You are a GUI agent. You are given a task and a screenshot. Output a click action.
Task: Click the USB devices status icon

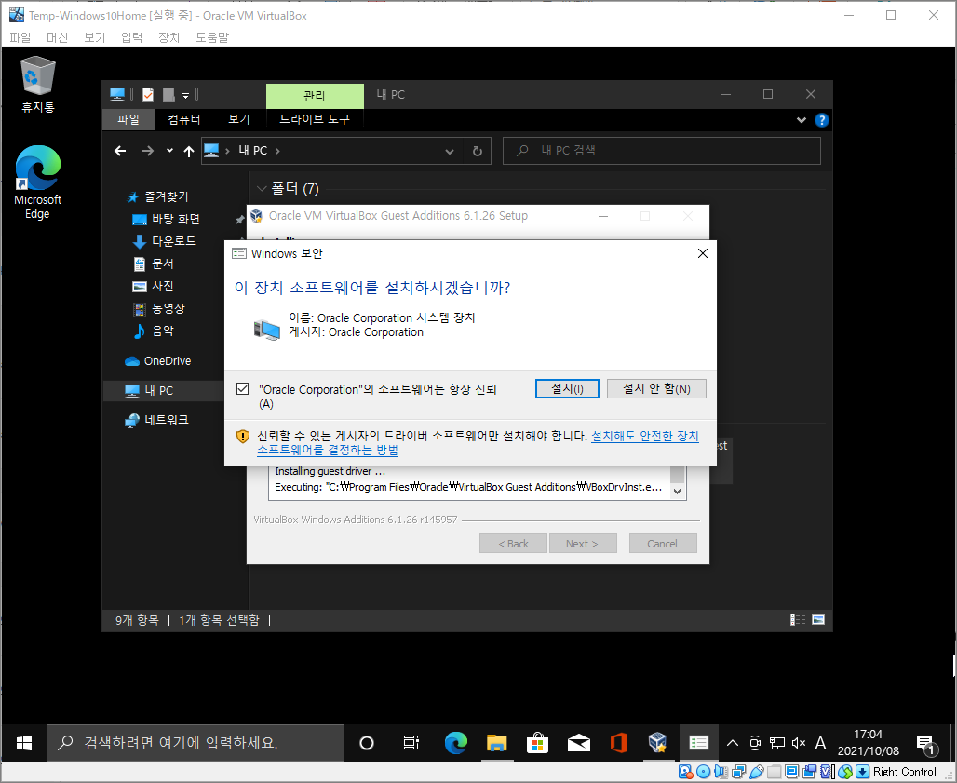click(x=757, y=772)
